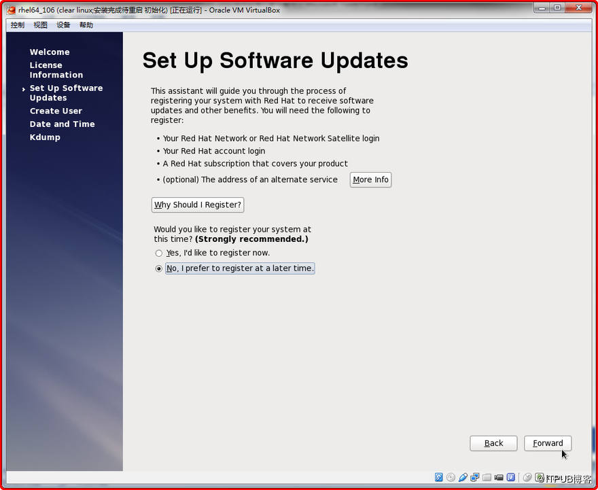The height and width of the screenshot is (490, 598).
Task: Click the video capture status icon
Action: [x=499, y=476]
